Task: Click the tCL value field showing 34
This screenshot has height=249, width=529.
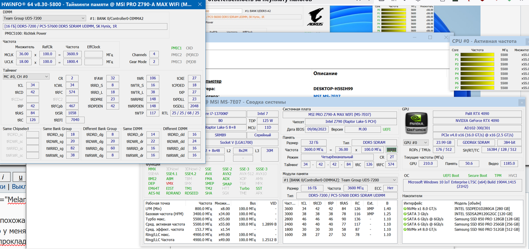Action: tap(33, 85)
